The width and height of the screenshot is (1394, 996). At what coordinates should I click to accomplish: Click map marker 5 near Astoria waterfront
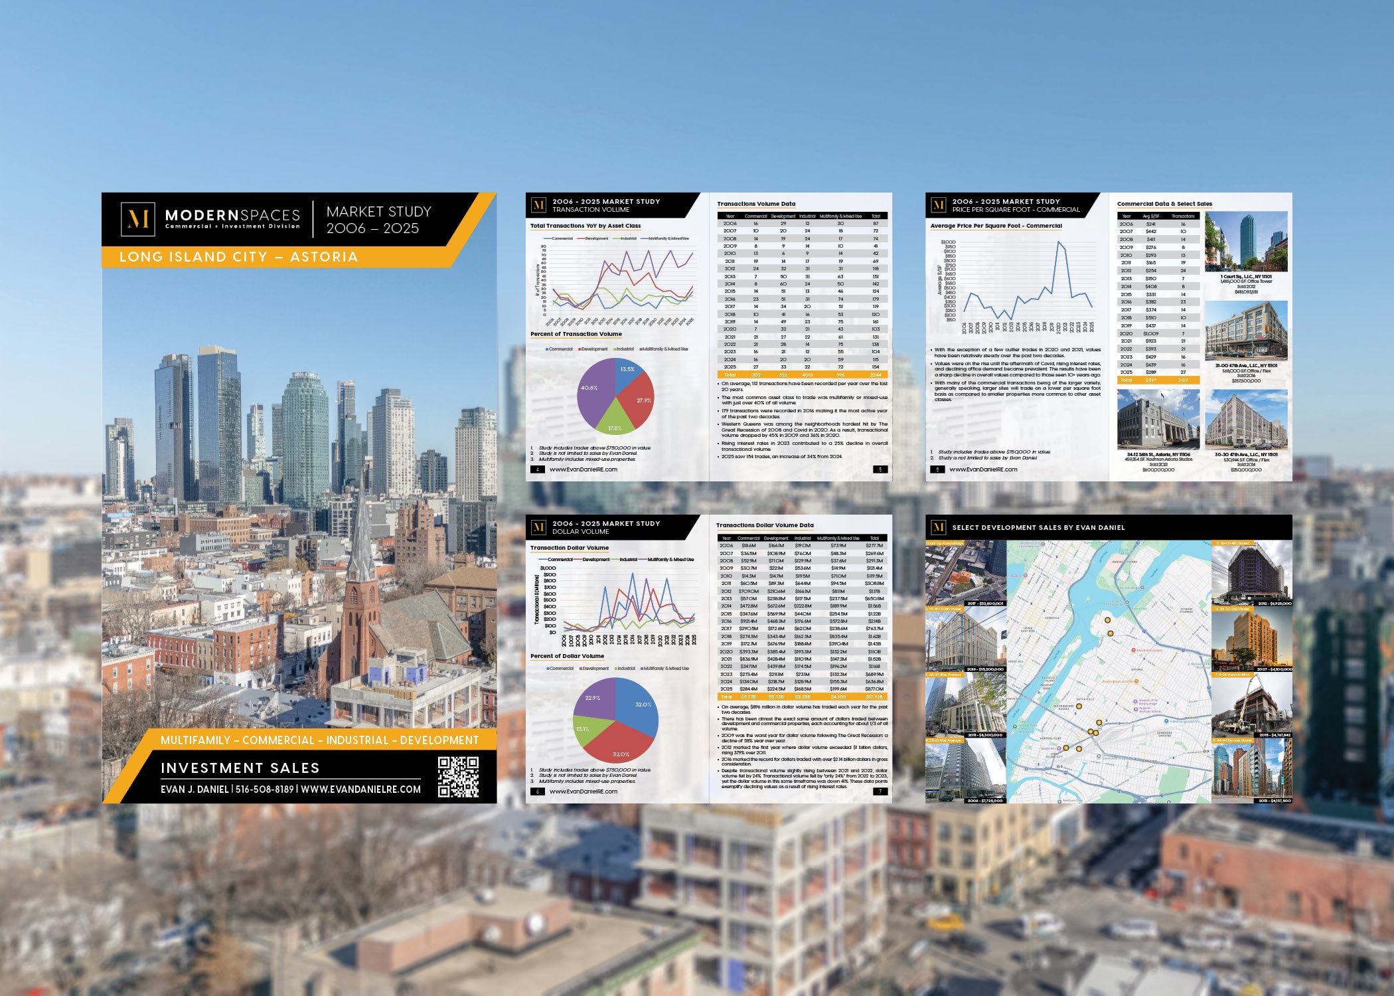[x=1107, y=620]
